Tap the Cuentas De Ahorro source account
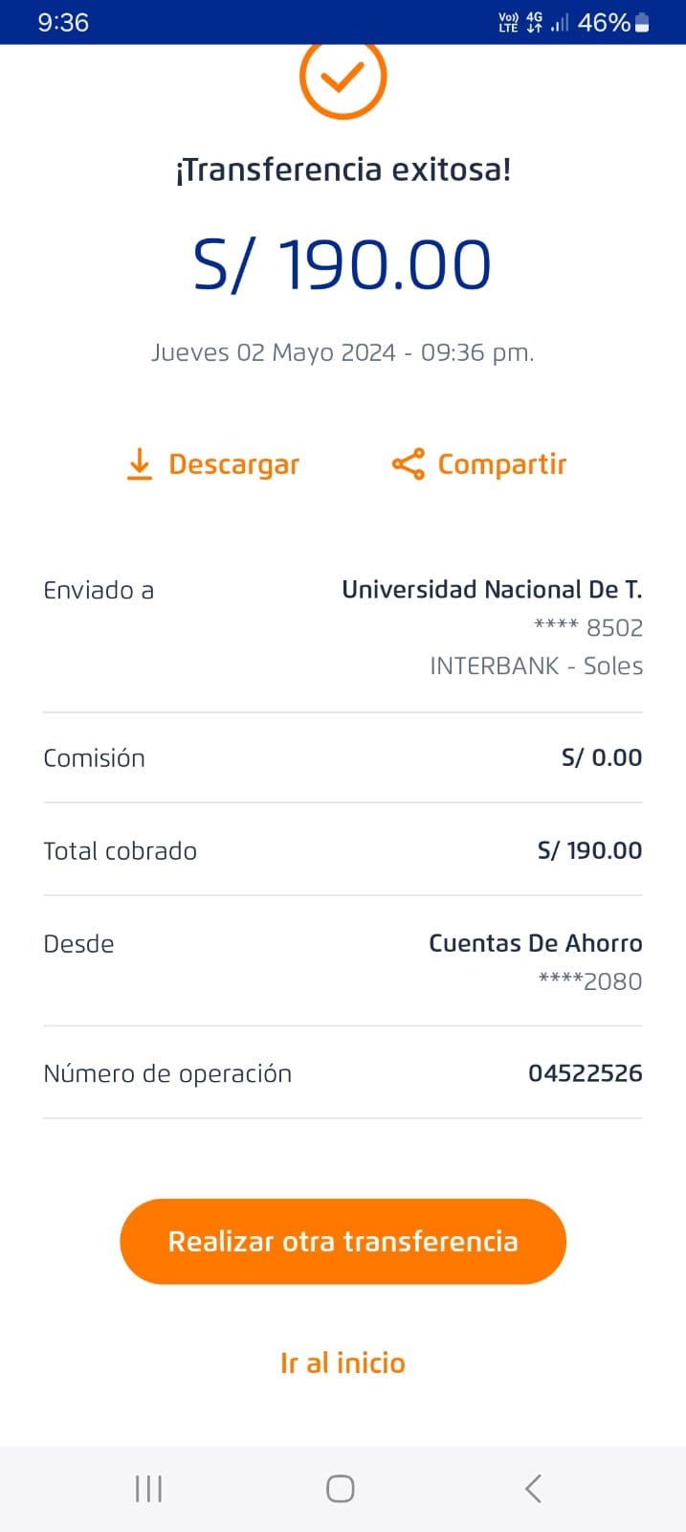Screen dimensions: 686x1532 (535, 944)
